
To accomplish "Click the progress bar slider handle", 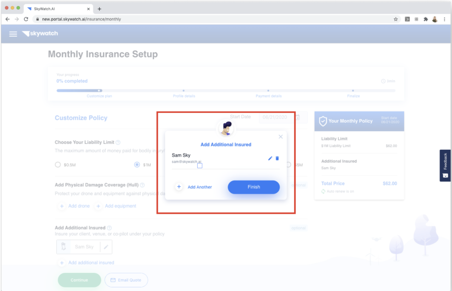I will (x=99, y=91).
